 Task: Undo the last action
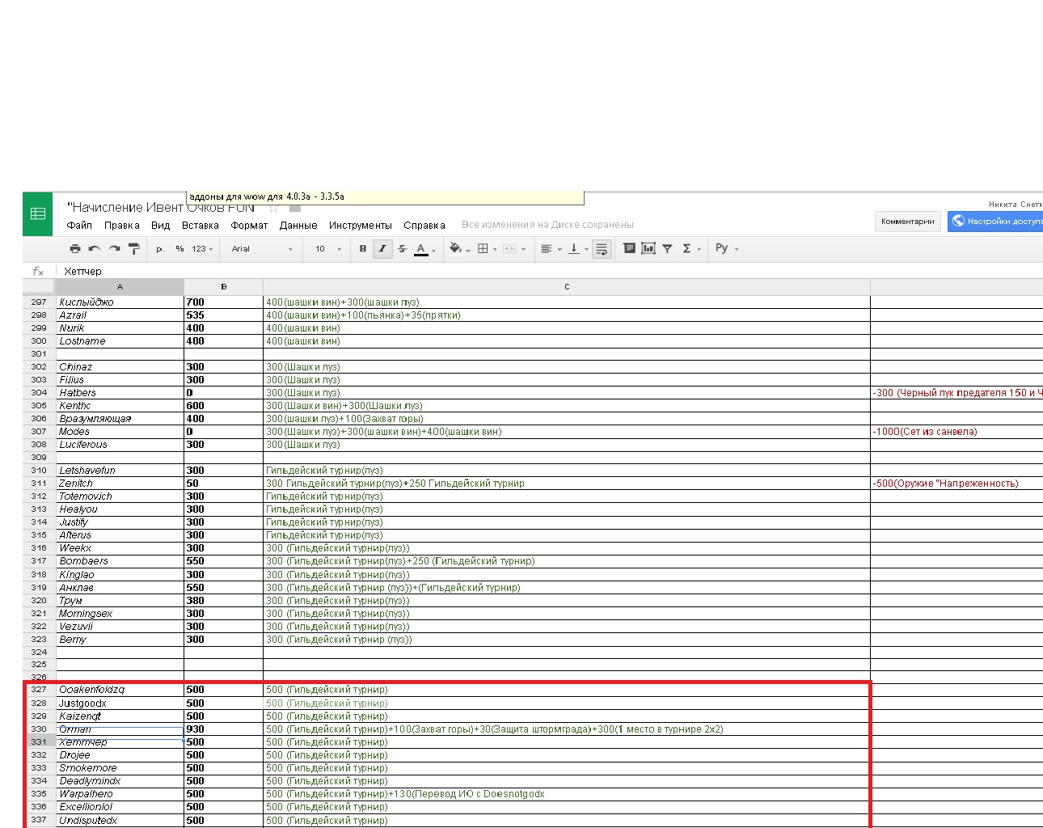tap(95, 249)
